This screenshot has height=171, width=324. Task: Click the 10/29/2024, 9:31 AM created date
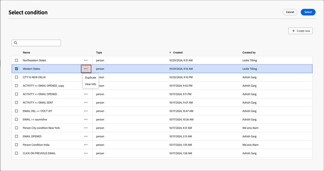(181, 61)
